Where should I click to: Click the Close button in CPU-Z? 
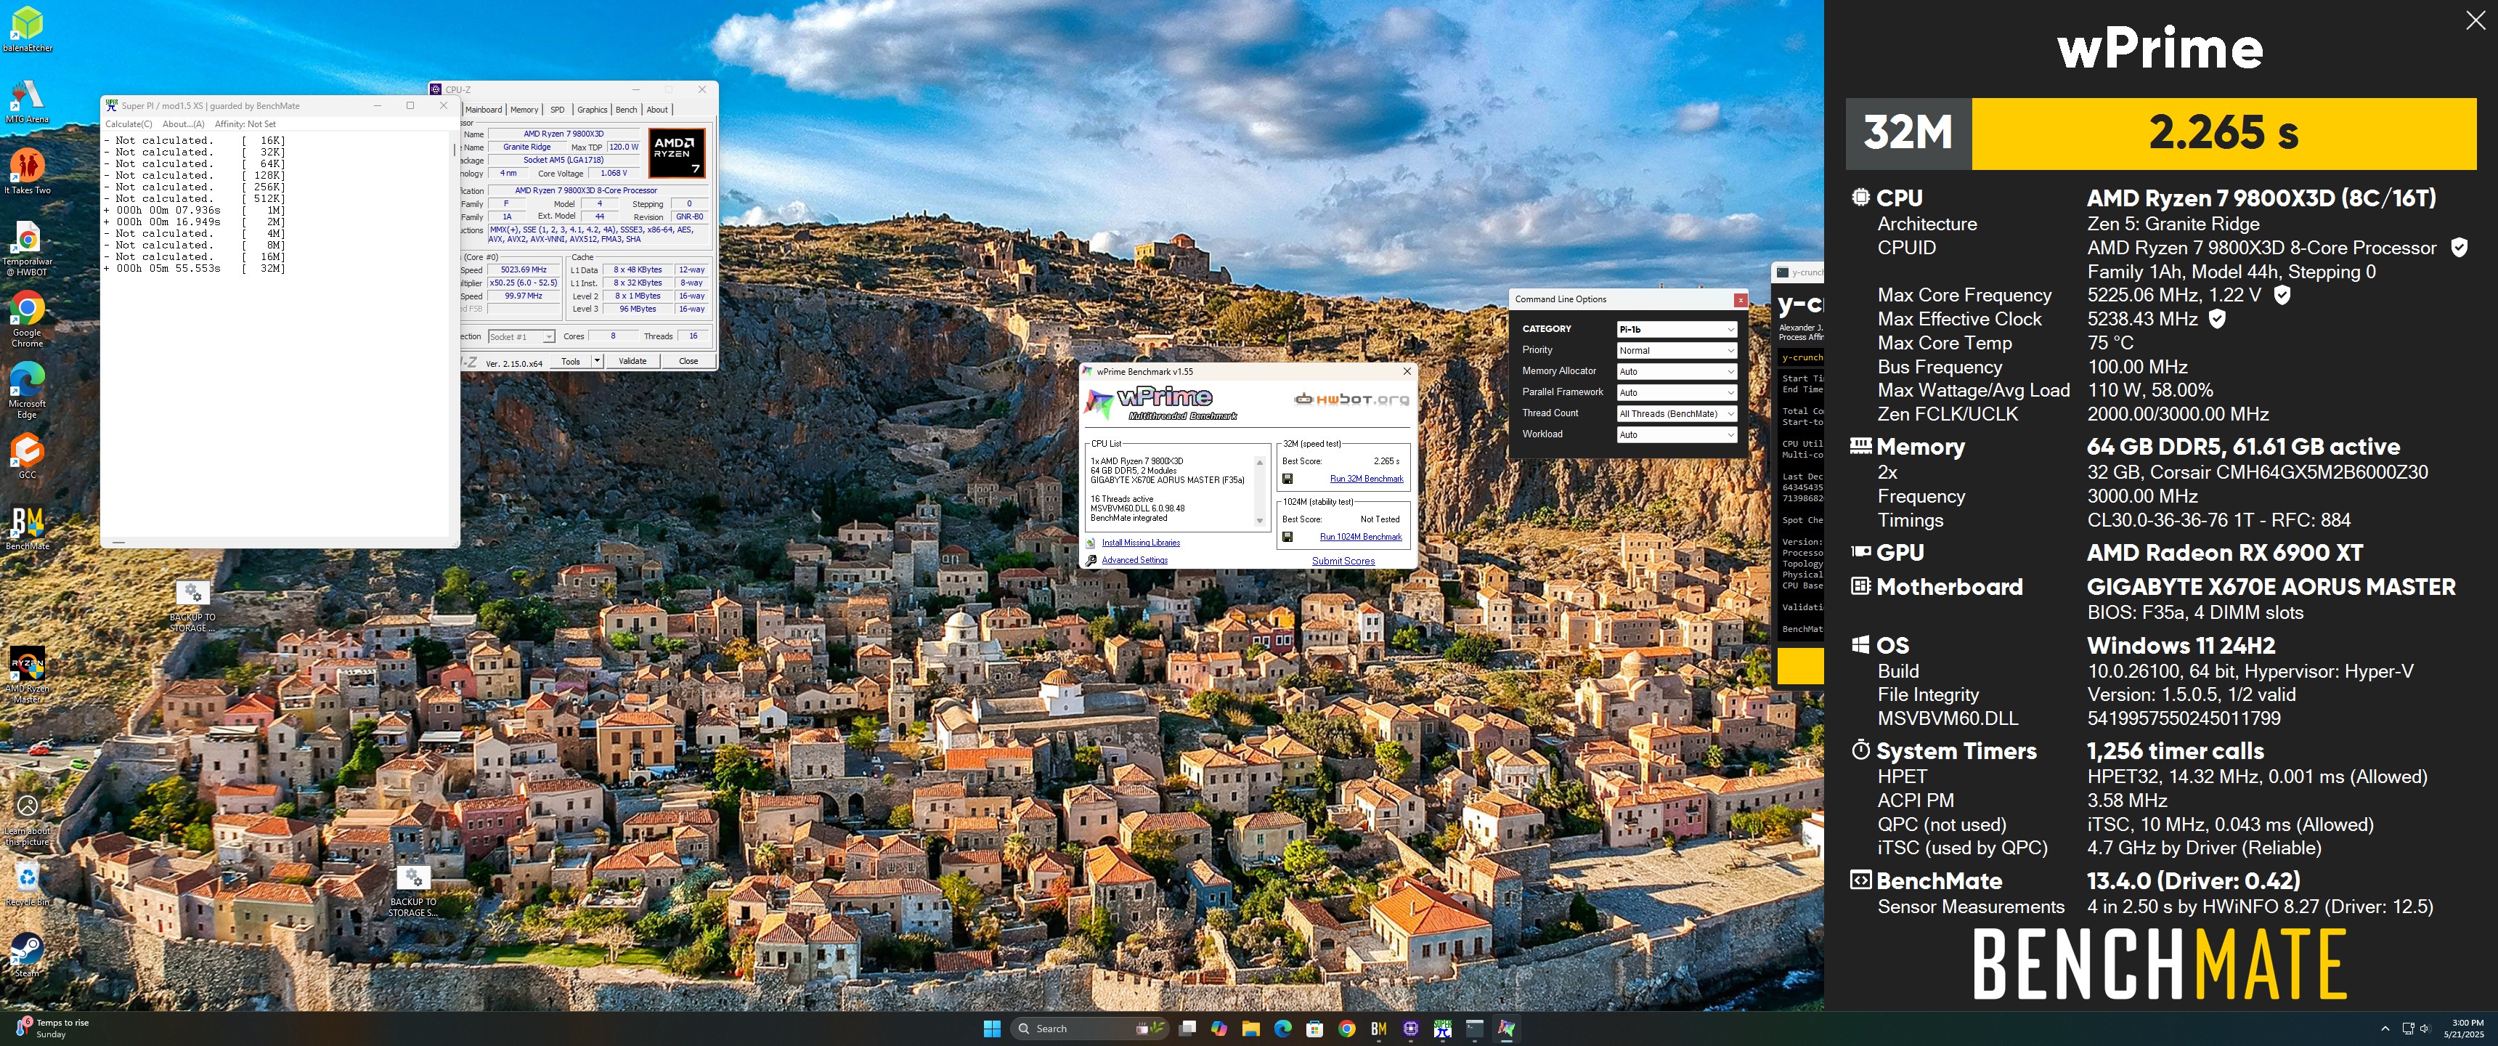[688, 361]
